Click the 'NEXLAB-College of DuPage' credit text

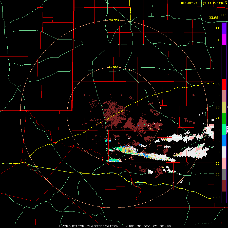(202, 3)
